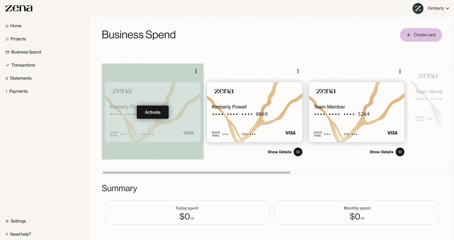Show Details for Kimberly Powell card
The image size is (454, 240).
pos(279,152)
